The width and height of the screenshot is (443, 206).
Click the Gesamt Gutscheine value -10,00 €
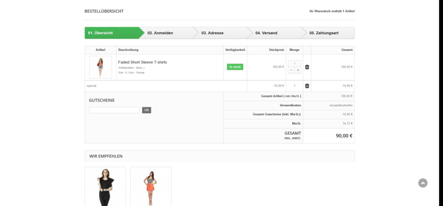pos(347,114)
